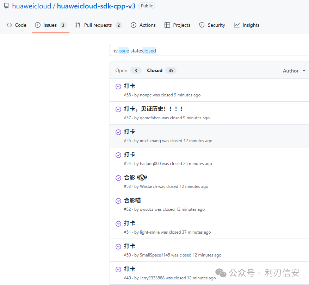Click closed status icon of issue #53
Screen dimensions: 309x285
coord(118,178)
